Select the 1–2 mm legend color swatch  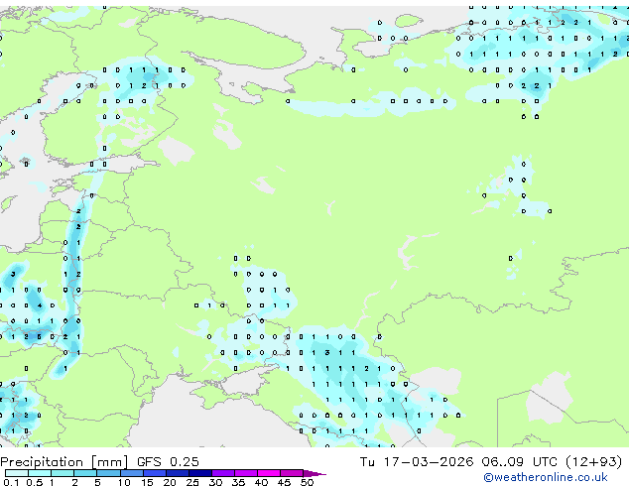[63, 473]
